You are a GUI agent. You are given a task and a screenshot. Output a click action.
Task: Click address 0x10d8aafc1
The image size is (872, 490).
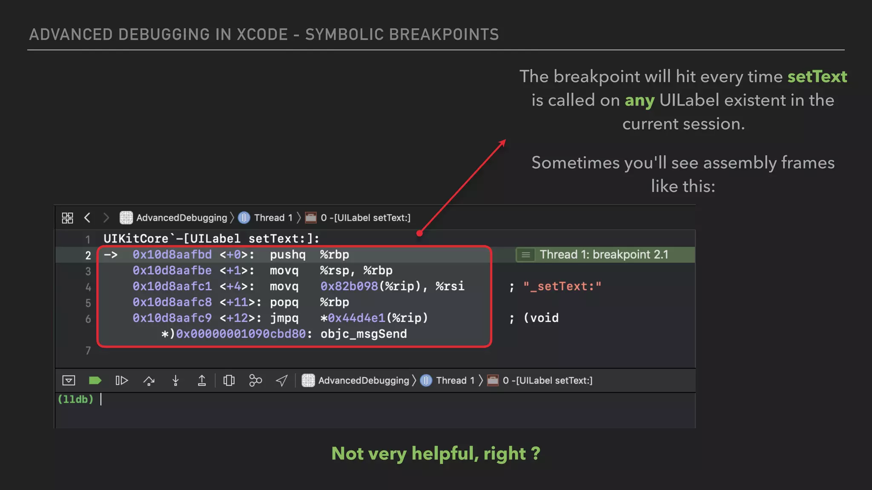click(x=172, y=286)
